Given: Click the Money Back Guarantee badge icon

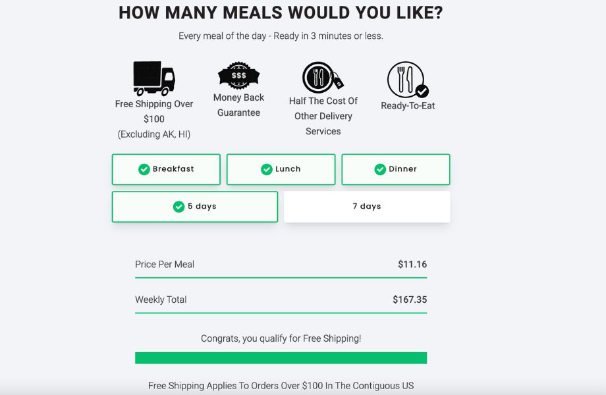Looking at the screenshot, I should pyautogui.click(x=238, y=75).
